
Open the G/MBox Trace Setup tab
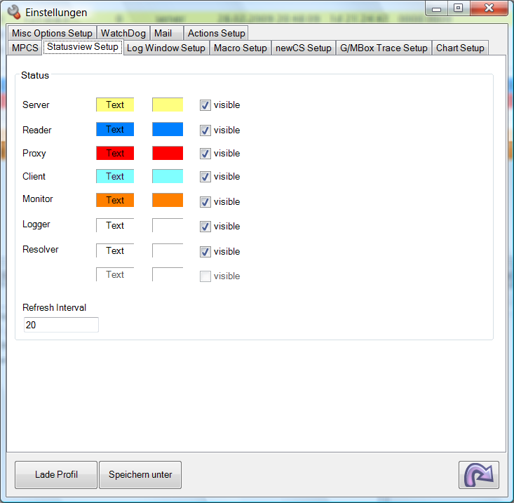coord(384,48)
